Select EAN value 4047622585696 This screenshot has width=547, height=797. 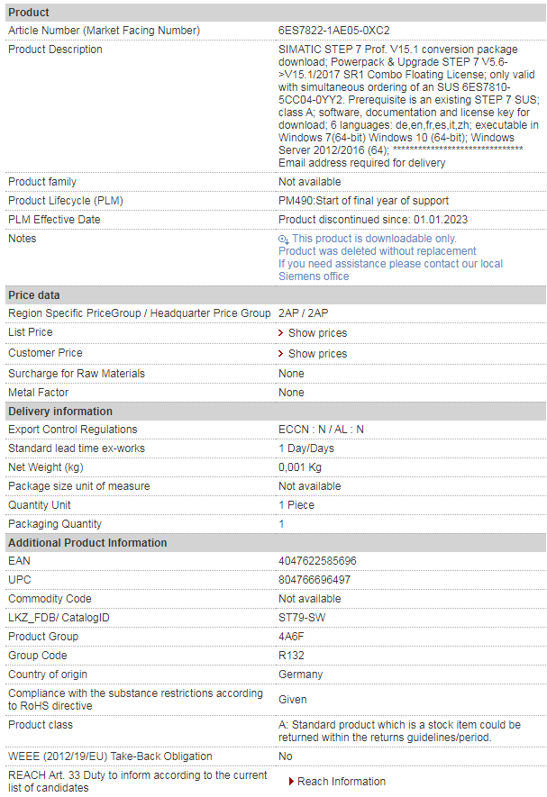point(317,561)
